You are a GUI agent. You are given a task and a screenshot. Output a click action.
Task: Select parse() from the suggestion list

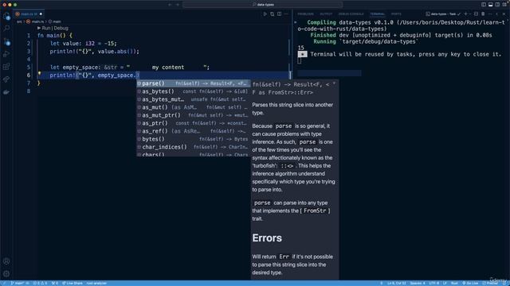(x=193, y=83)
